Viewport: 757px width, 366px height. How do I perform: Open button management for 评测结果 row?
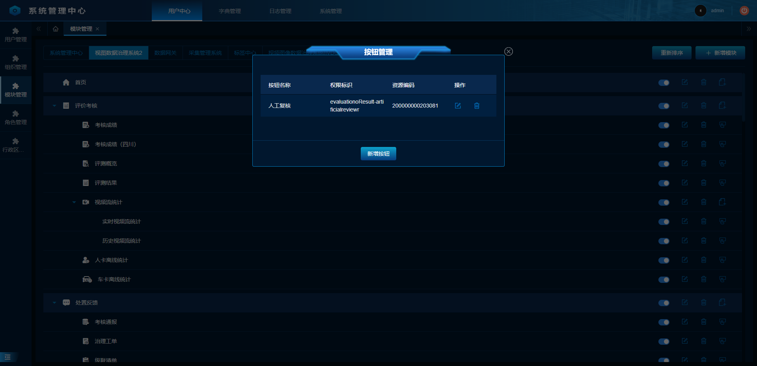[722, 183]
